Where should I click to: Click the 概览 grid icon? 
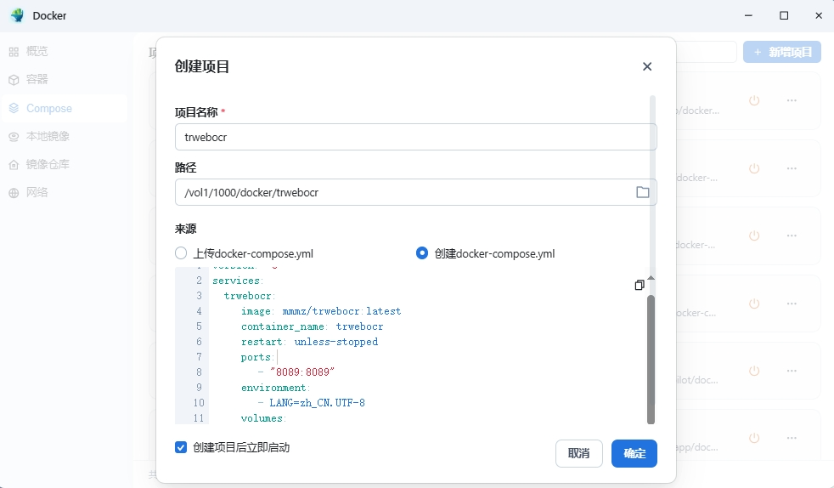pyautogui.click(x=14, y=52)
